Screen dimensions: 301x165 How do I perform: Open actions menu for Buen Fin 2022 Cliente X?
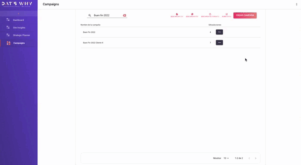(x=219, y=43)
